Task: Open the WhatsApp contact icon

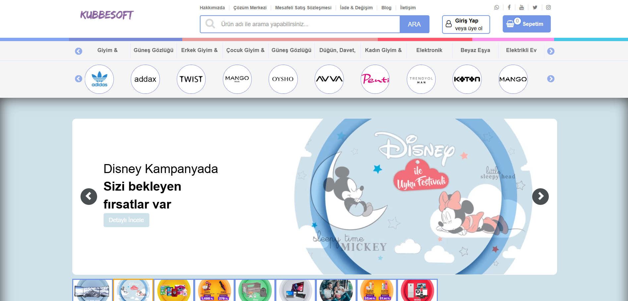Action: [496, 7]
